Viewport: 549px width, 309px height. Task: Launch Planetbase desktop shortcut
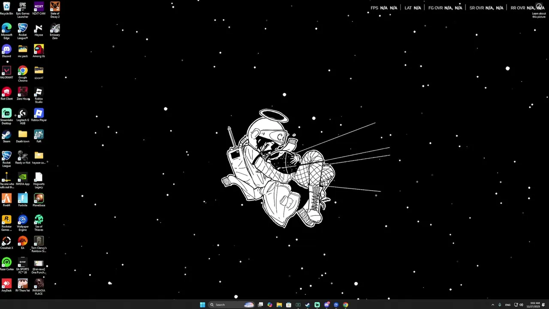click(39, 200)
